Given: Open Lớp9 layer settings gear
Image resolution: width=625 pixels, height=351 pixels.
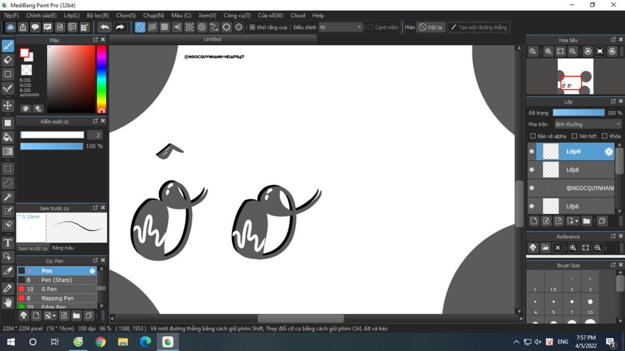Looking at the screenshot, I should [609, 152].
